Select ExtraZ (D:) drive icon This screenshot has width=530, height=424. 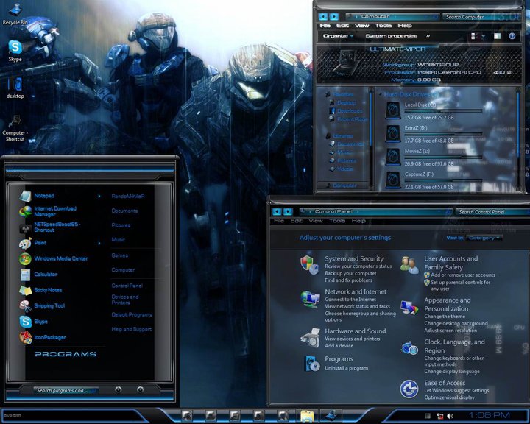(x=393, y=133)
